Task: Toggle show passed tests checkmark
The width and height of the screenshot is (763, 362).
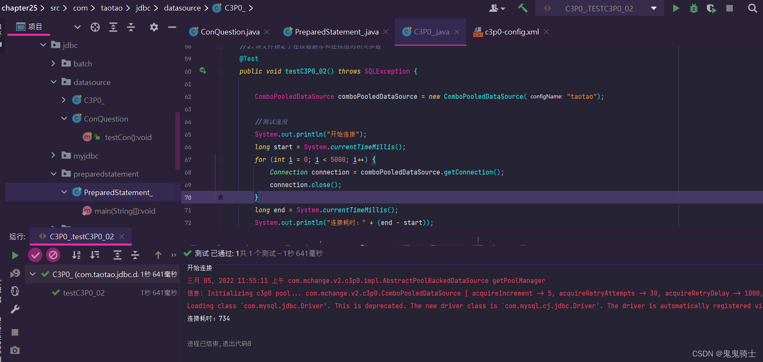Action: [35, 255]
